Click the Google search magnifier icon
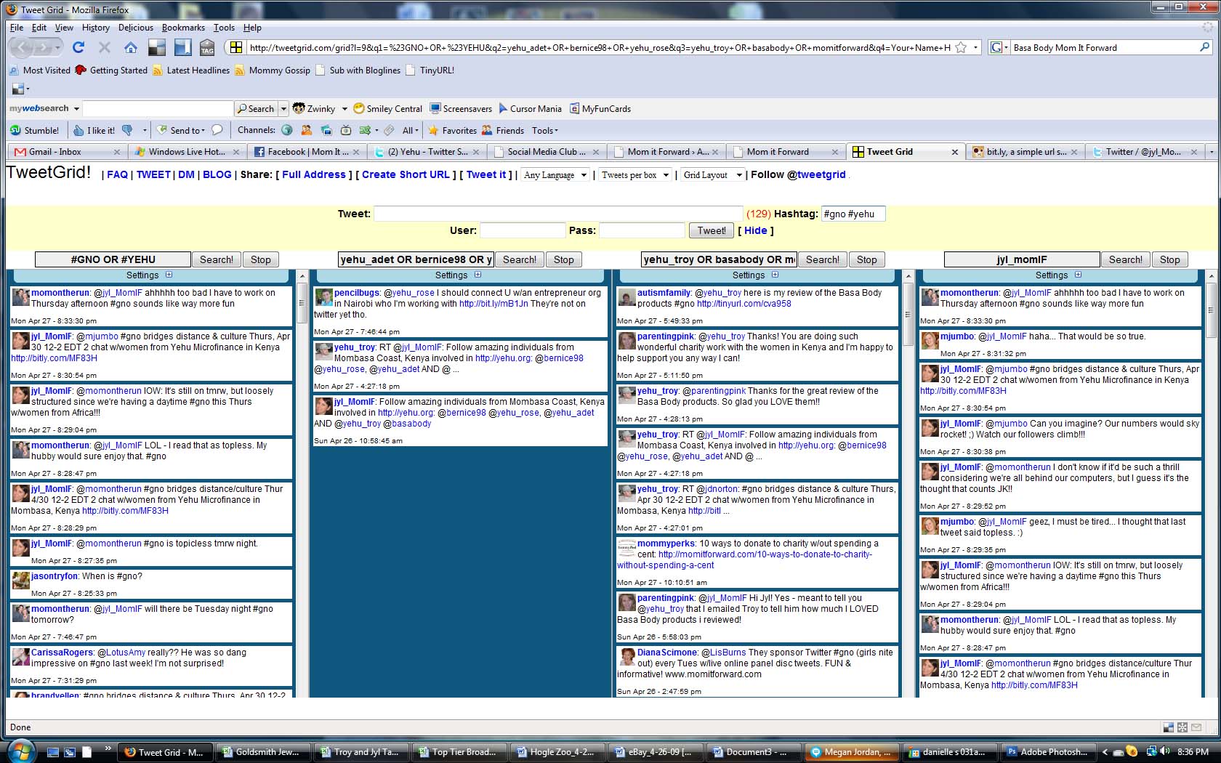The image size is (1221, 763). point(1204,47)
